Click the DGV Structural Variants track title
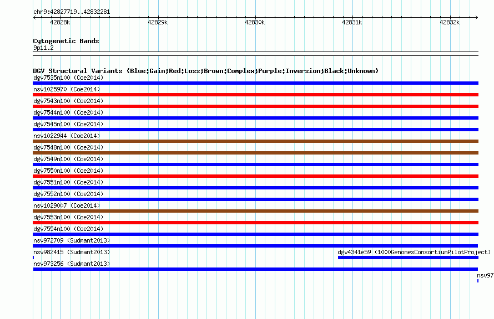The width and height of the screenshot is (494, 319). 205,71
